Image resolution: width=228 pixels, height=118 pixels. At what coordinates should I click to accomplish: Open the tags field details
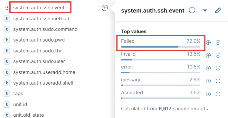(x=18, y=94)
